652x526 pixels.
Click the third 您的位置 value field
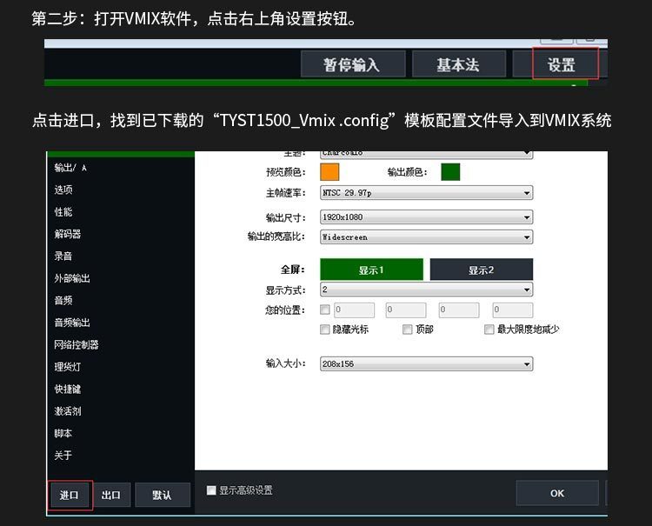tap(459, 310)
